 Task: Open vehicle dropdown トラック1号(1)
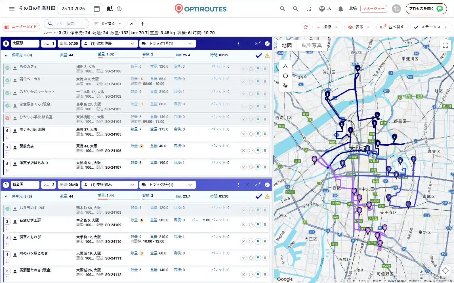click(x=167, y=44)
